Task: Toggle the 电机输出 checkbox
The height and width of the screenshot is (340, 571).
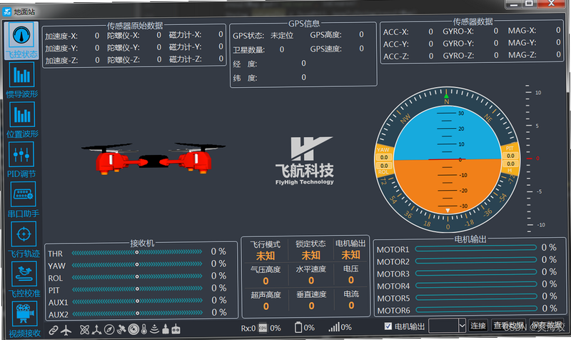Action: pos(388,326)
